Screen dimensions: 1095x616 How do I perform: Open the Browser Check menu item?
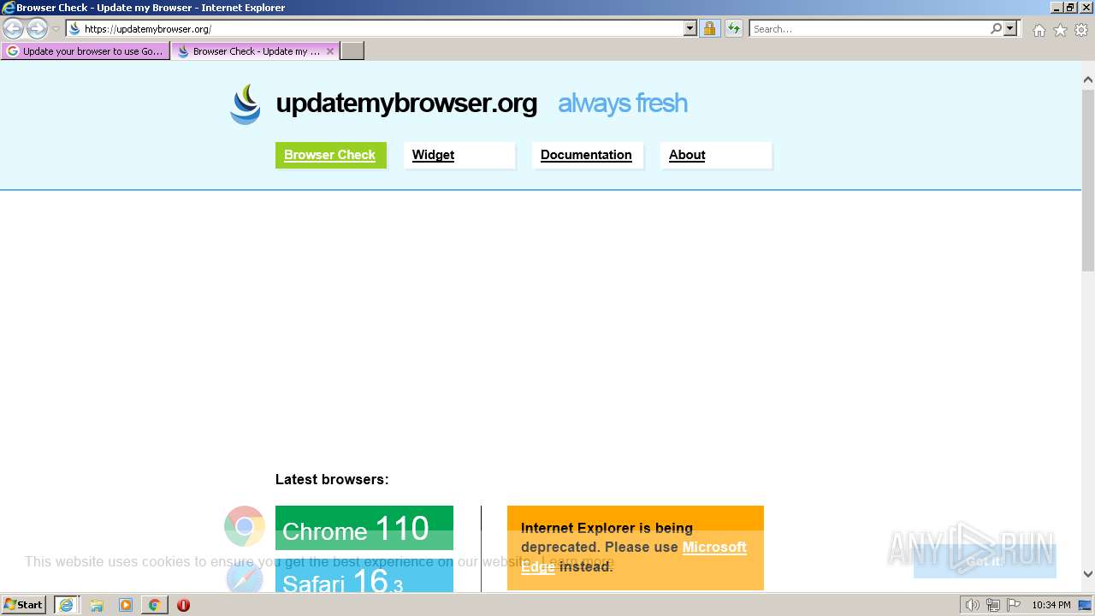(x=330, y=155)
